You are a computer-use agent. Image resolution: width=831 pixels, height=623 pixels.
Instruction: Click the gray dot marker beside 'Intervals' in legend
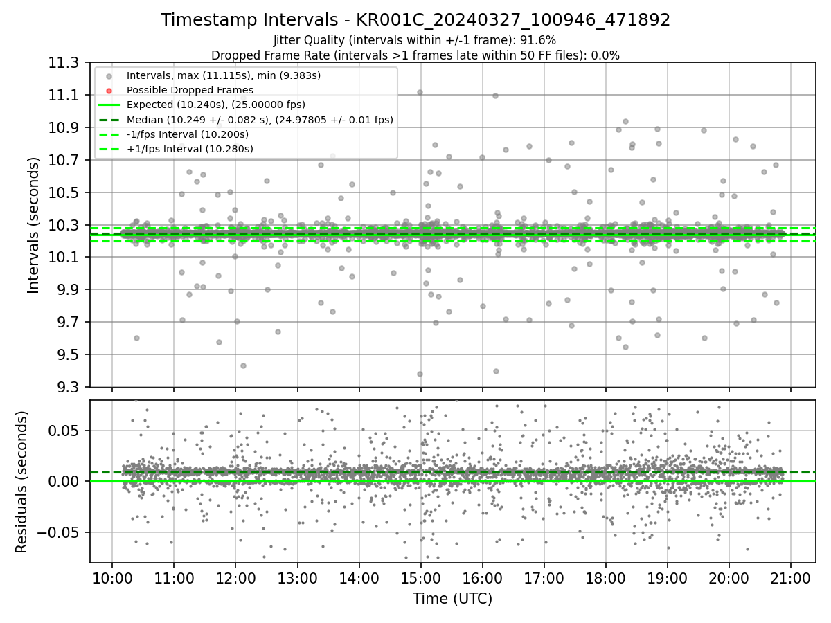109,75
